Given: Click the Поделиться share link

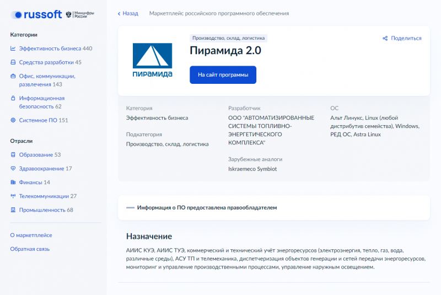Looking at the screenshot, I should click(x=406, y=38).
